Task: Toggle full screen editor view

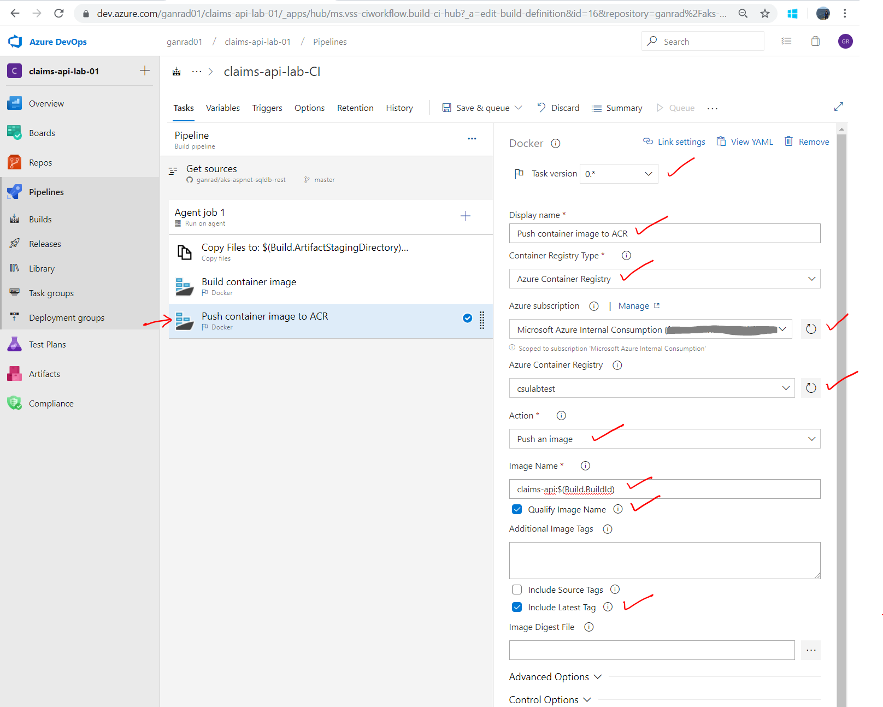Action: (x=839, y=107)
